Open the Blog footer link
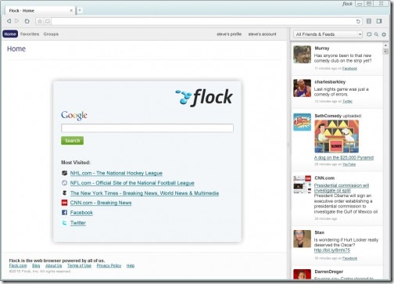 click(36, 265)
